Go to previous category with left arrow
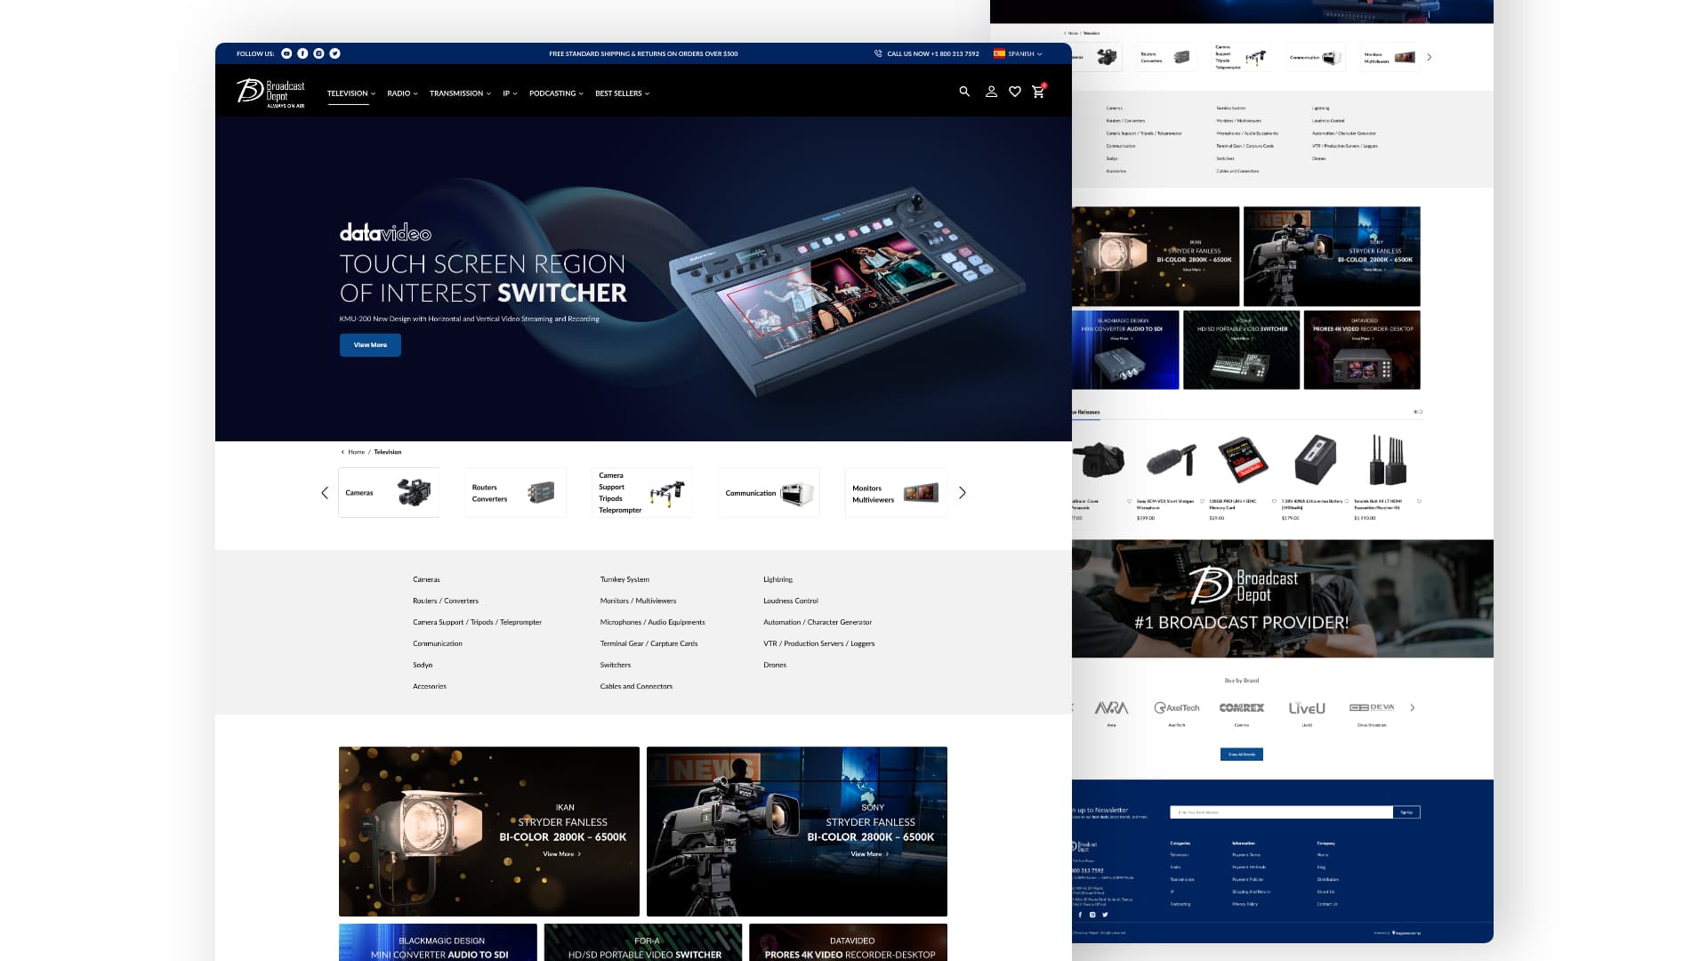Viewport: 1708px width, 961px height. pyautogui.click(x=325, y=493)
